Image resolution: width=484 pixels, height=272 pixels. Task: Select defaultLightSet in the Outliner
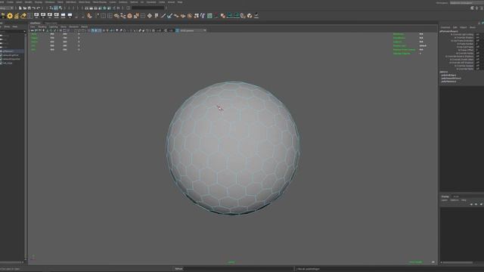[11, 55]
